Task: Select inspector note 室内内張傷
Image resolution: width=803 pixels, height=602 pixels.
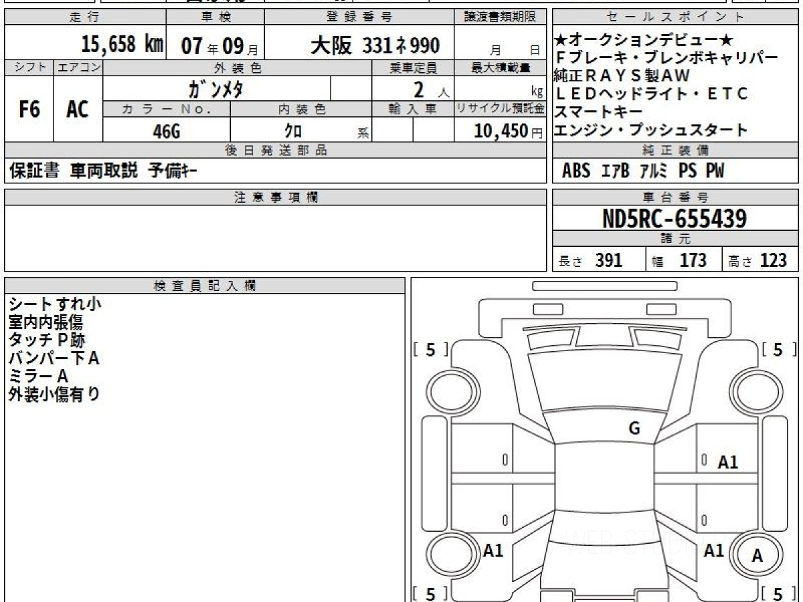Action: point(46,322)
